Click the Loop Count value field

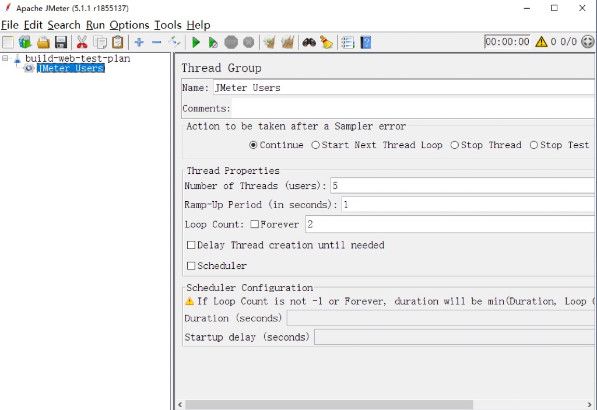coord(451,225)
